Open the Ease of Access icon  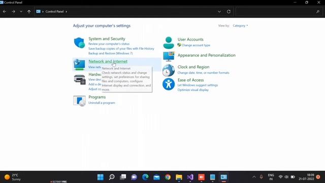[169, 84]
